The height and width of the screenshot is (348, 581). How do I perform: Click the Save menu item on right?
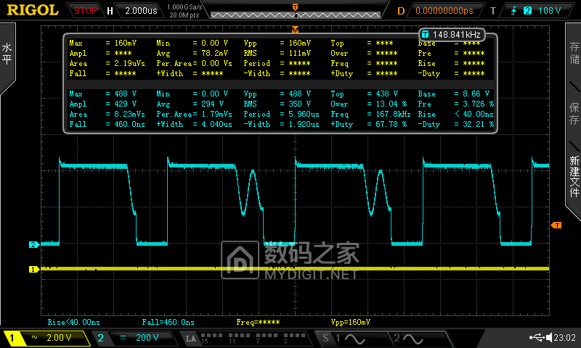tap(573, 114)
